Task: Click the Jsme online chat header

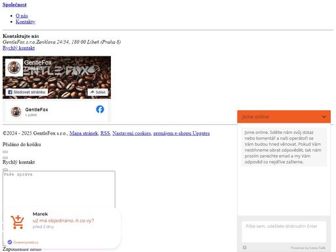Action: [x=283, y=117]
